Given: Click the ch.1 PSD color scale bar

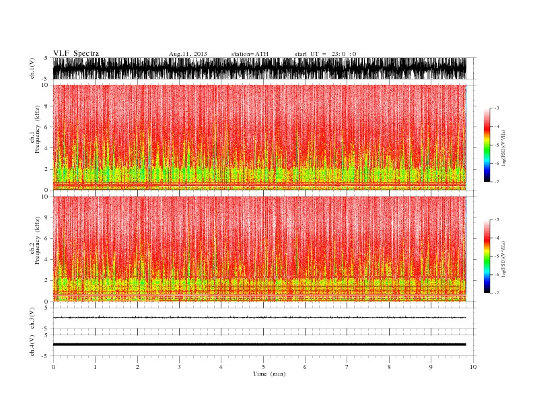Looking at the screenshot, I should coord(487,145).
